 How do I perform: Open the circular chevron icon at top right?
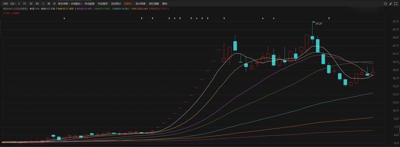tap(385, 4)
